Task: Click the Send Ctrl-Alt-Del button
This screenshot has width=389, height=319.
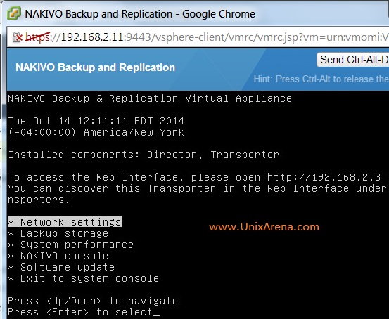Action: click(353, 60)
